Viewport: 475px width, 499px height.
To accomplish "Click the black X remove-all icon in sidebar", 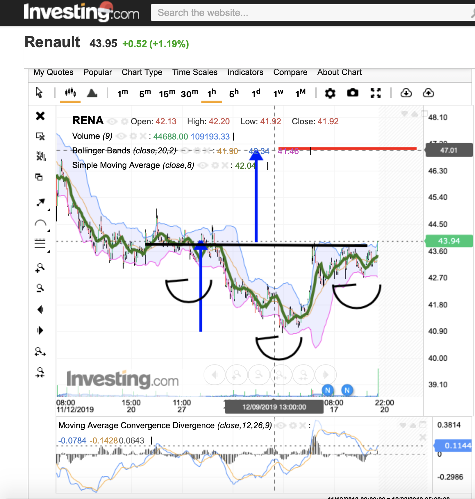I will 40,116.
